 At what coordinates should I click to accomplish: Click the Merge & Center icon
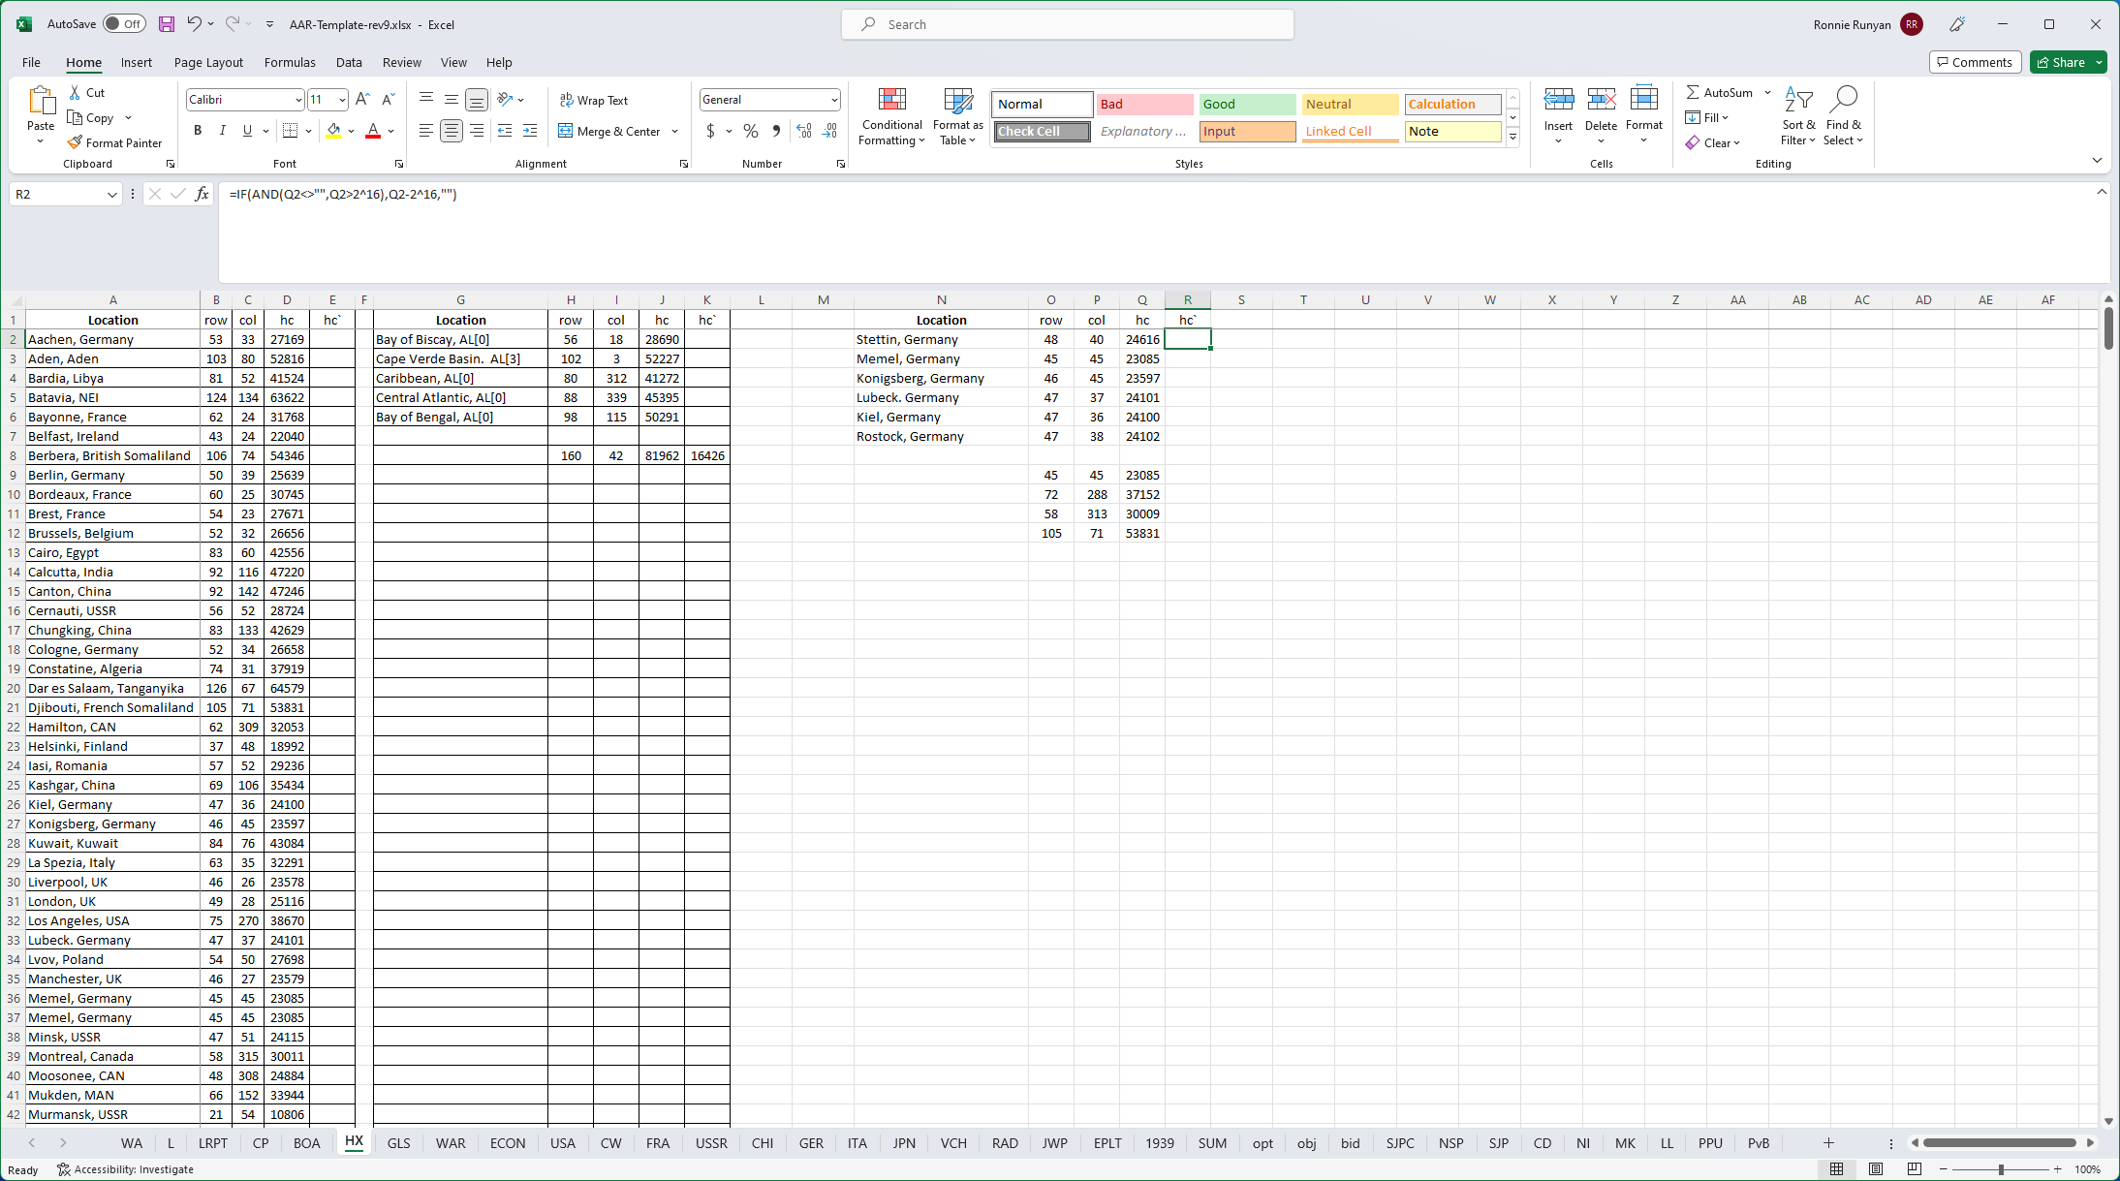[566, 131]
